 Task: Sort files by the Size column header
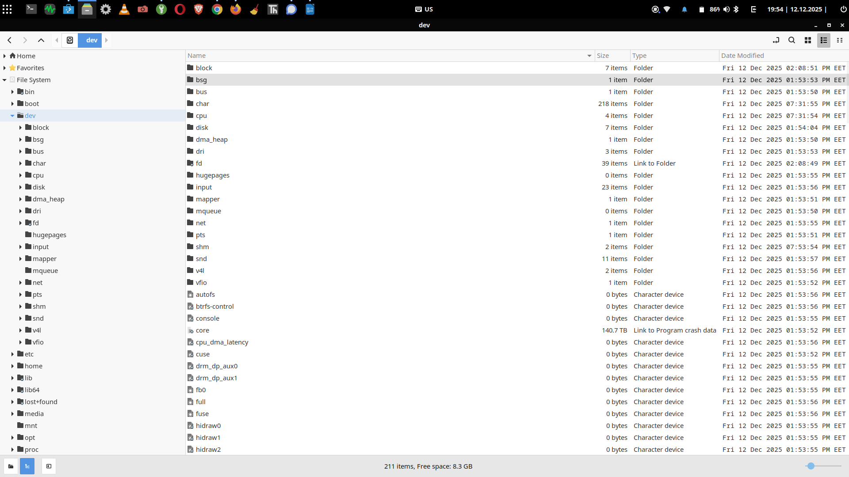pos(603,56)
